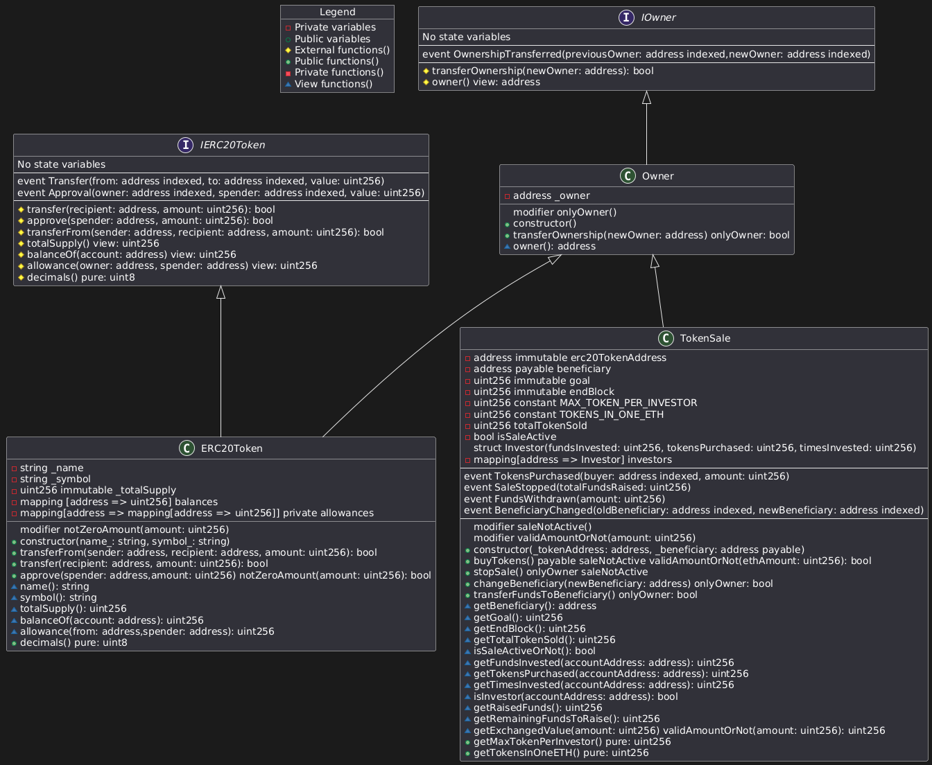Click 'No state variables' in IERC20Token
932x765 pixels.
[x=61, y=164]
